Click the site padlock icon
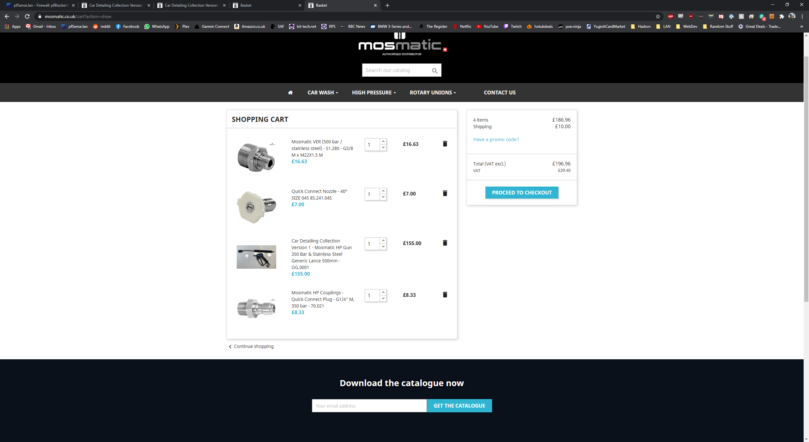The width and height of the screenshot is (809, 442). pyautogui.click(x=40, y=16)
